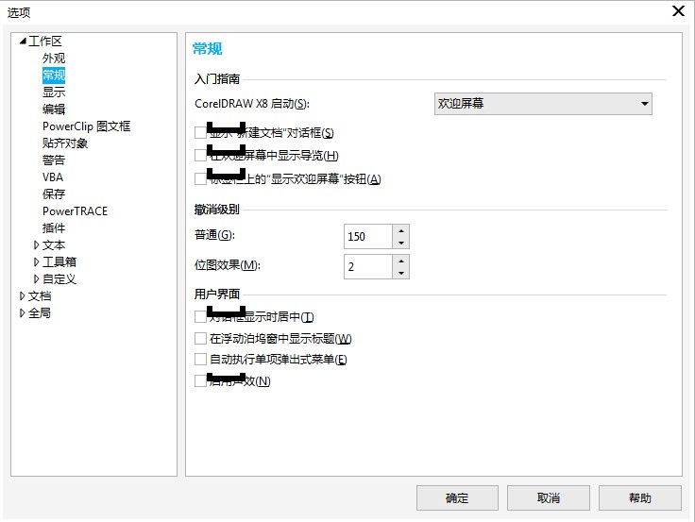695x522 pixels.
Task: Expand the 全局 tree node
Action: click(22, 312)
